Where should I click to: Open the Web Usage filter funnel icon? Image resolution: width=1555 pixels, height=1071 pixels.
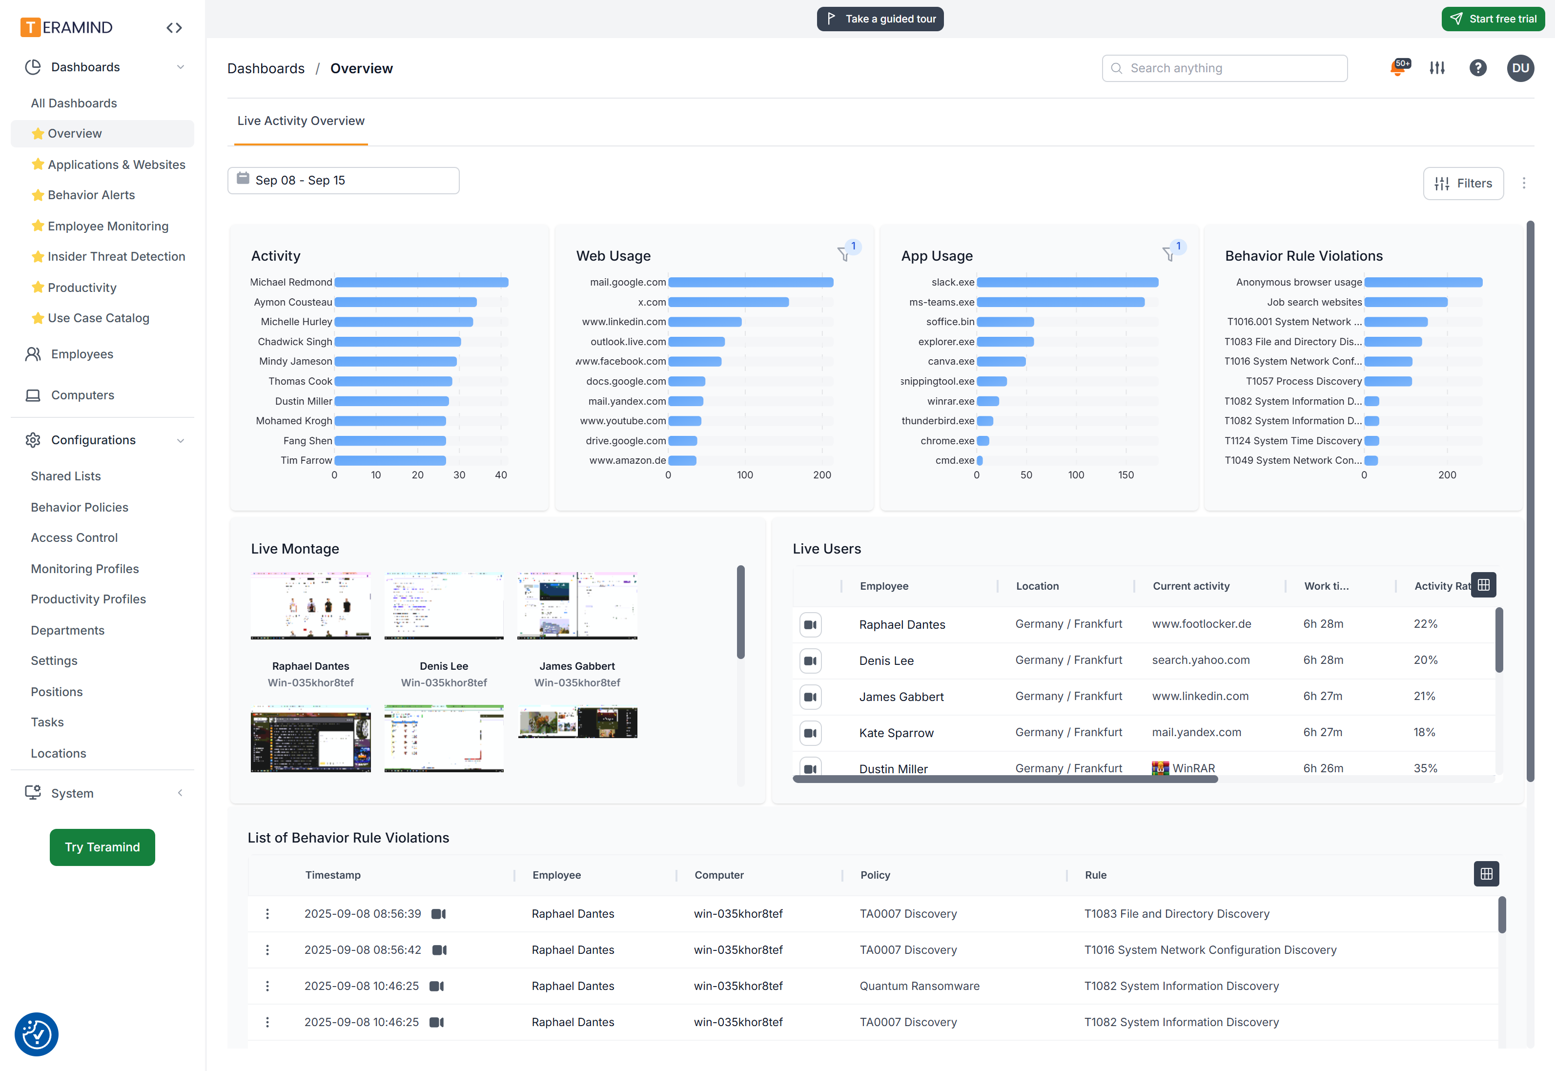pyautogui.click(x=844, y=254)
